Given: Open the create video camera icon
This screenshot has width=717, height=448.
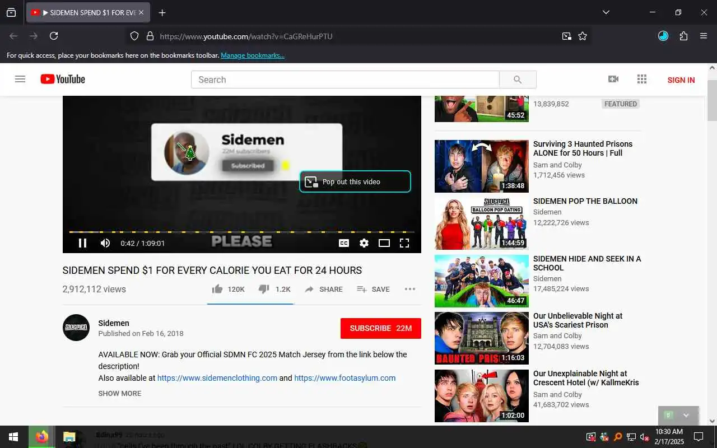Looking at the screenshot, I should point(613,79).
